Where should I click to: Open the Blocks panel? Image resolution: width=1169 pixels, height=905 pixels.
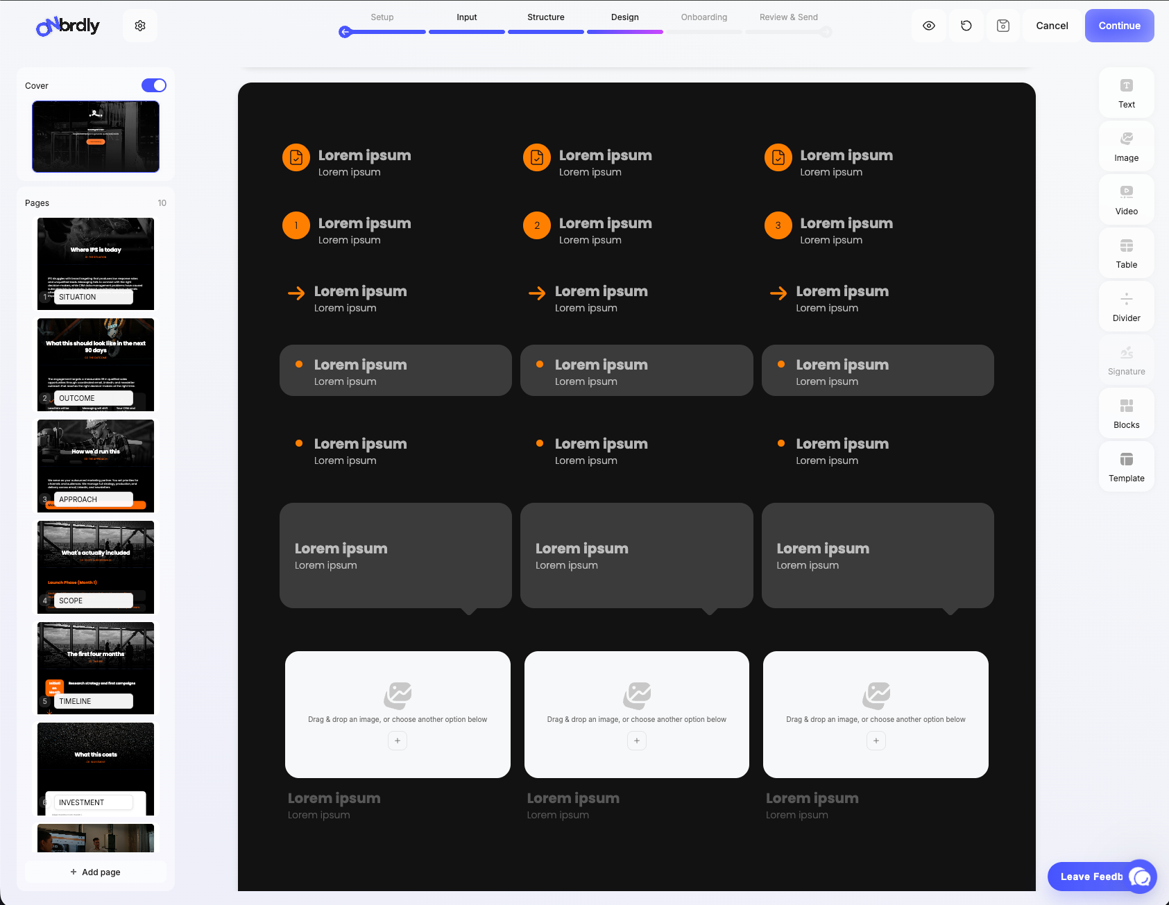[1126, 413]
